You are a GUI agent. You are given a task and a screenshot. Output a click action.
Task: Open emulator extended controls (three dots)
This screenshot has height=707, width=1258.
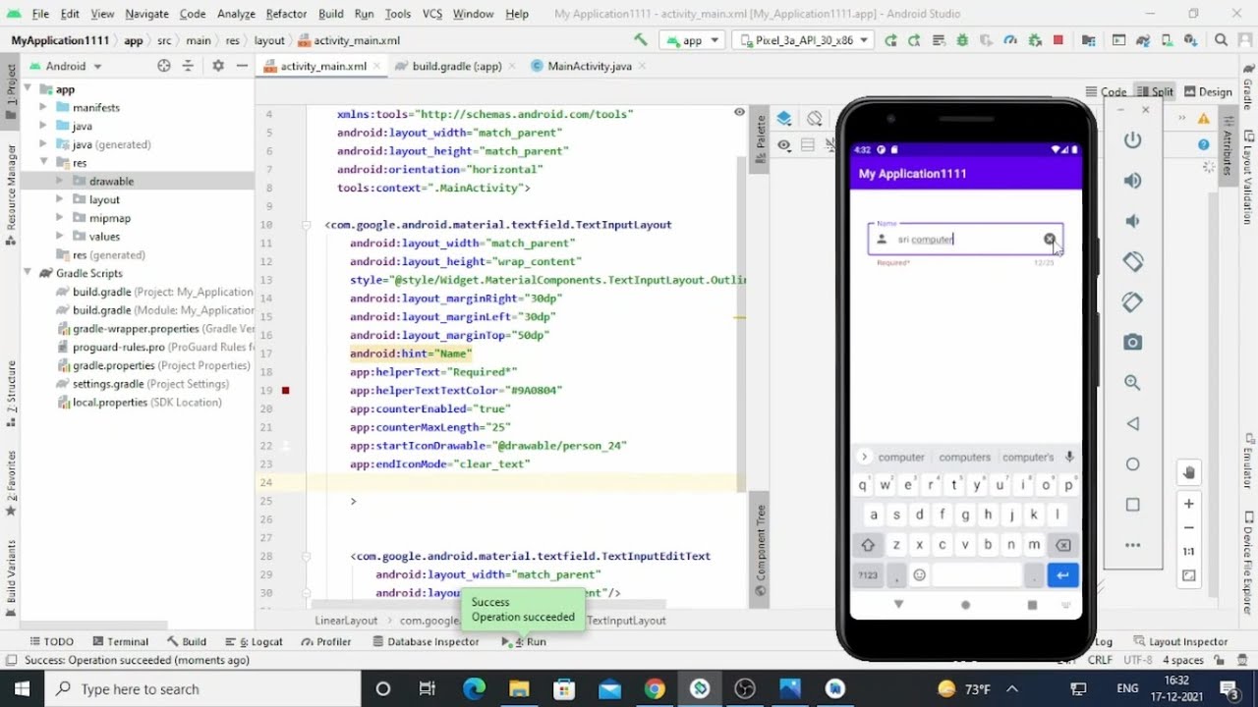[x=1133, y=545]
